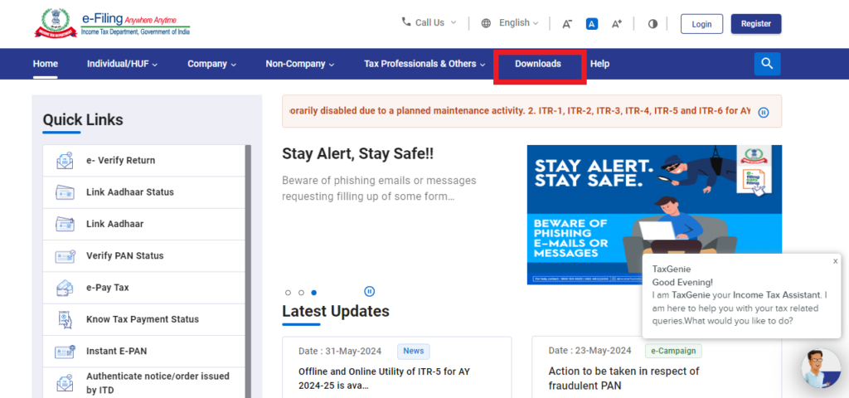849x398 pixels.
Task: Click the Know Tax Payment Status icon
Action: coord(65,319)
